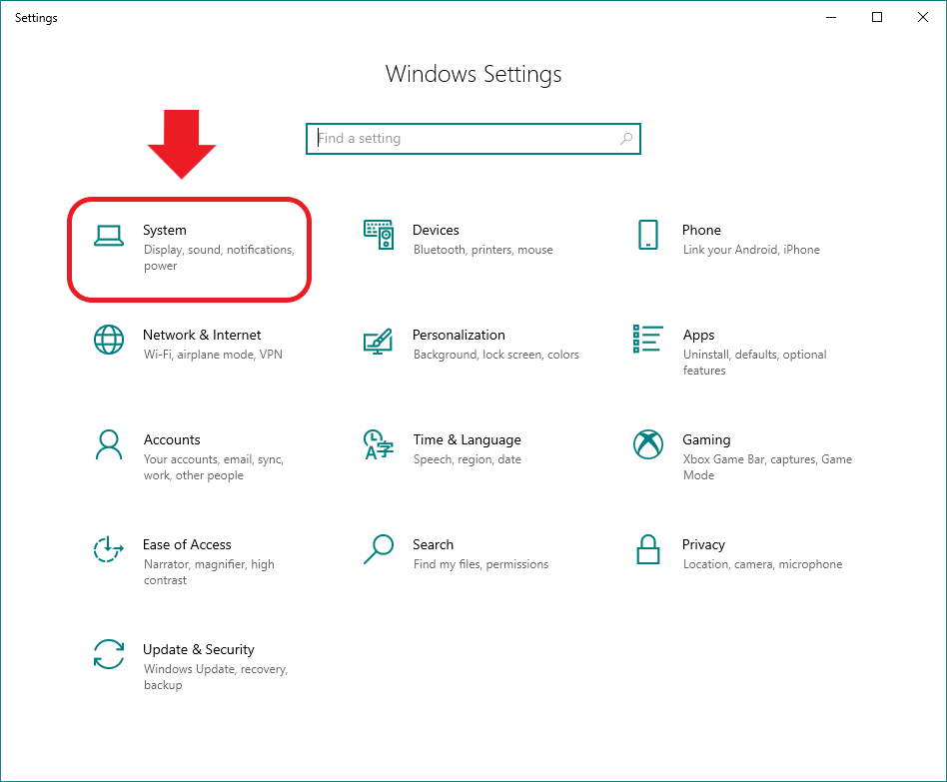The height and width of the screenshot is (782, 947).
Task: Minimize the Settings window
Action: [831, 18]
